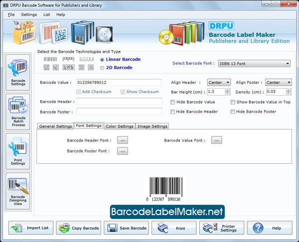Focus the Barcode Footer input field
This screenshot has height=242, width=299.
pos(119,111)
